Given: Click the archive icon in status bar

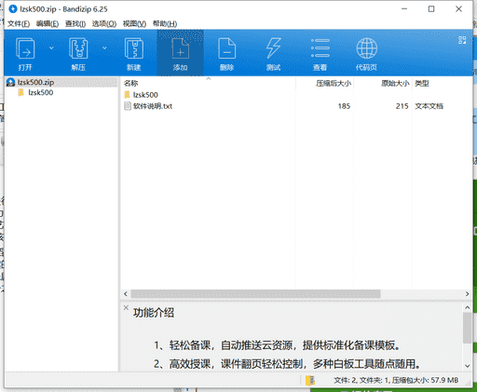Looking at the screenshot, I should click(x=310, y=380).
